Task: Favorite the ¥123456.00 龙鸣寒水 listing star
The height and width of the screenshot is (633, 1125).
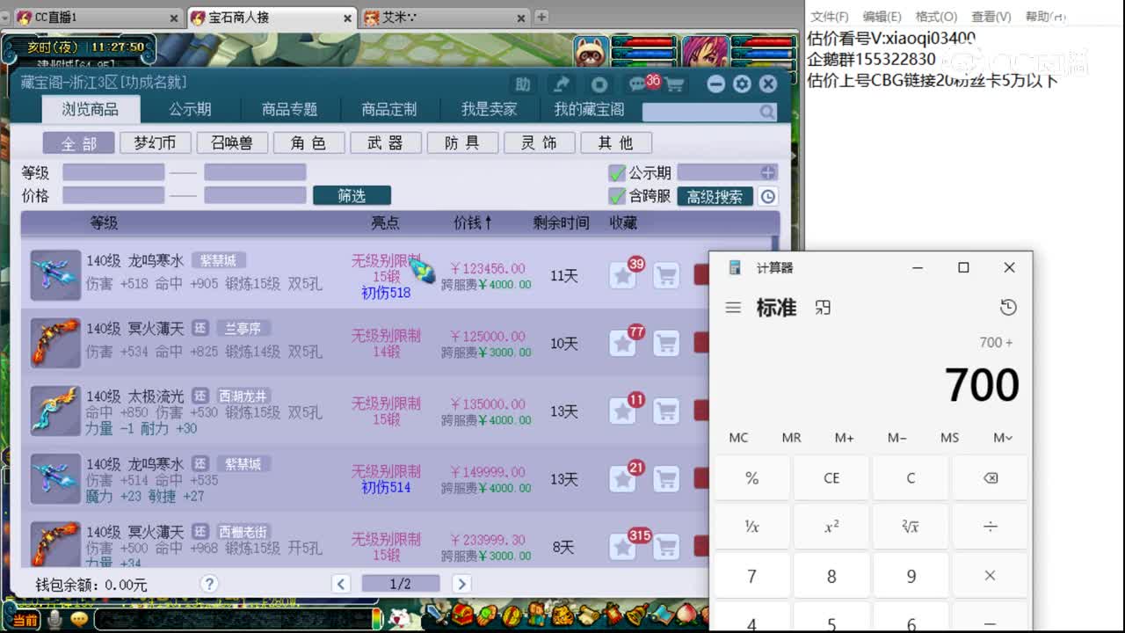Action: [623, 276]
